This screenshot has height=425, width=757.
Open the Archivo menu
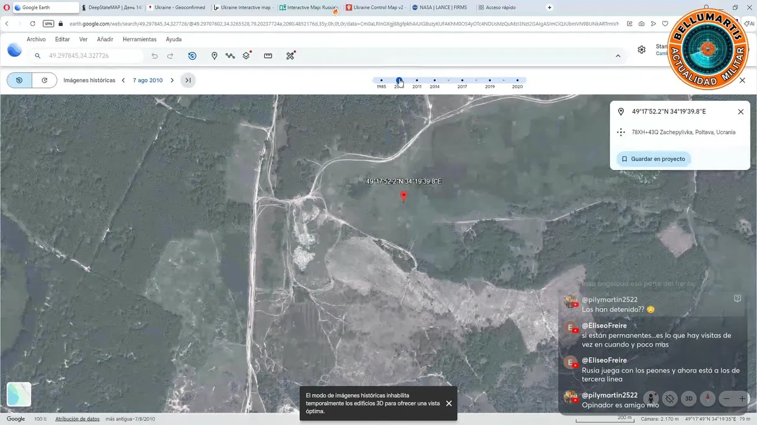tap(36, 40)
